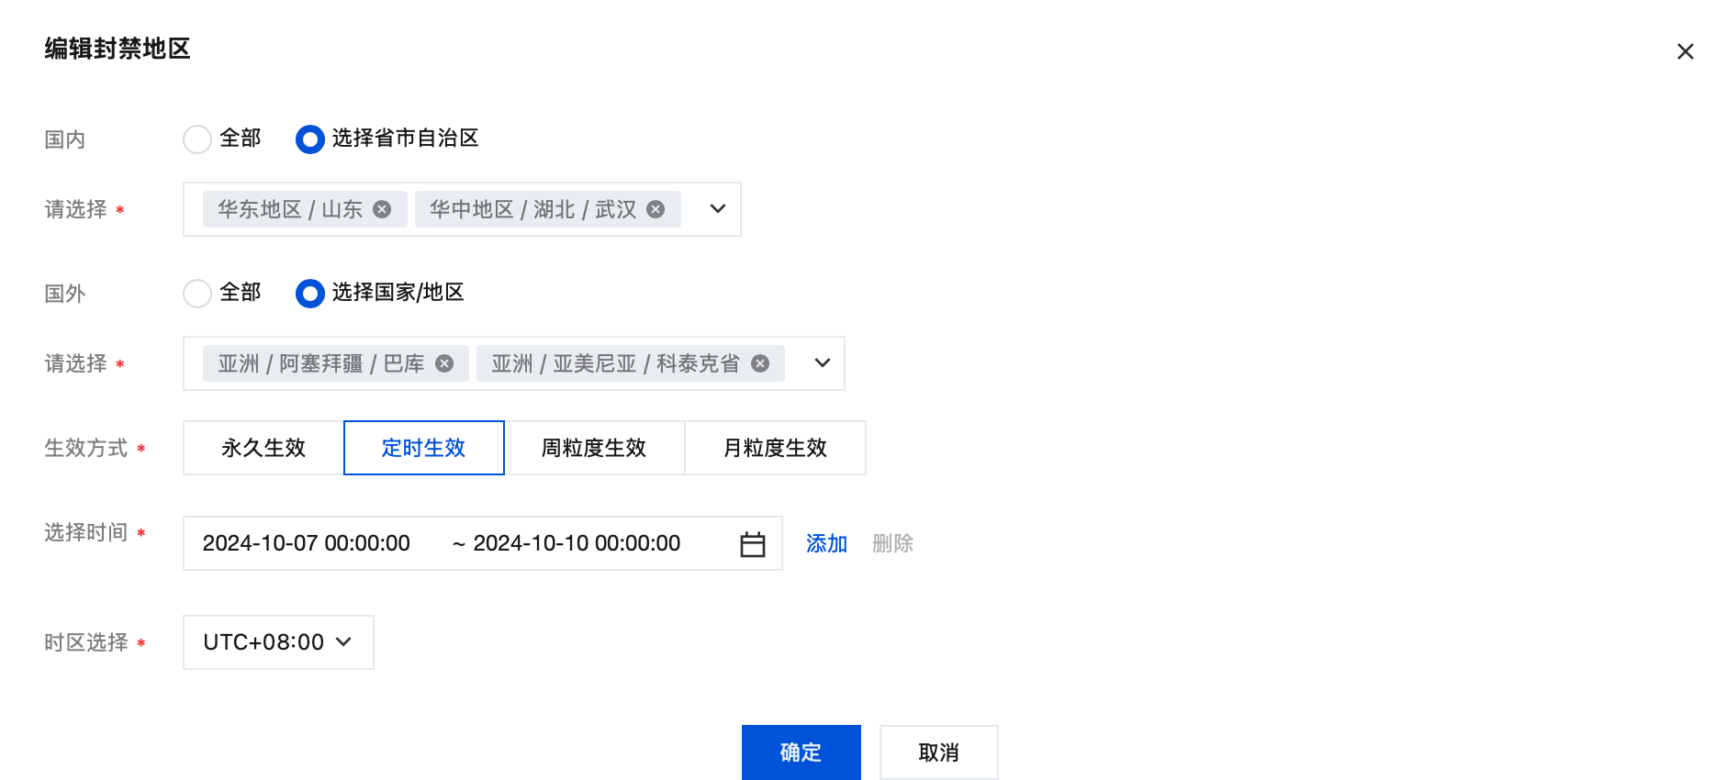
Task: Select 全部 radio for 国内
Action: pyautogui.click(x=197, y=139)
